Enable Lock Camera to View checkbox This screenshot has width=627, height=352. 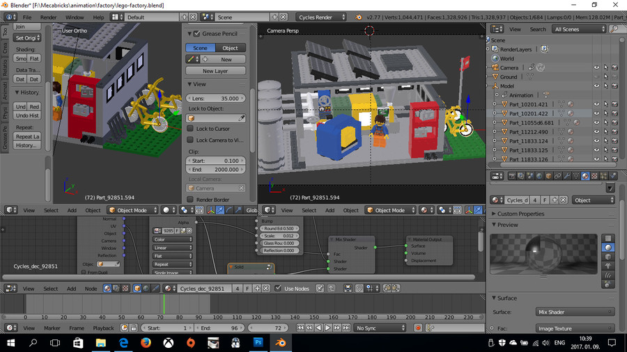coord(190,140)
